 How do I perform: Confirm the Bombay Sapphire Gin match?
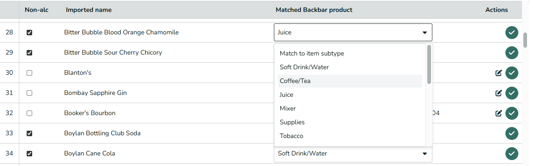tap(511, 93)
